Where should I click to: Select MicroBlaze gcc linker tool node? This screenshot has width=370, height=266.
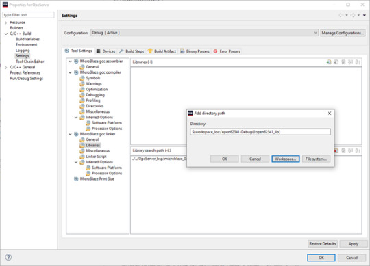coord(97,134)
